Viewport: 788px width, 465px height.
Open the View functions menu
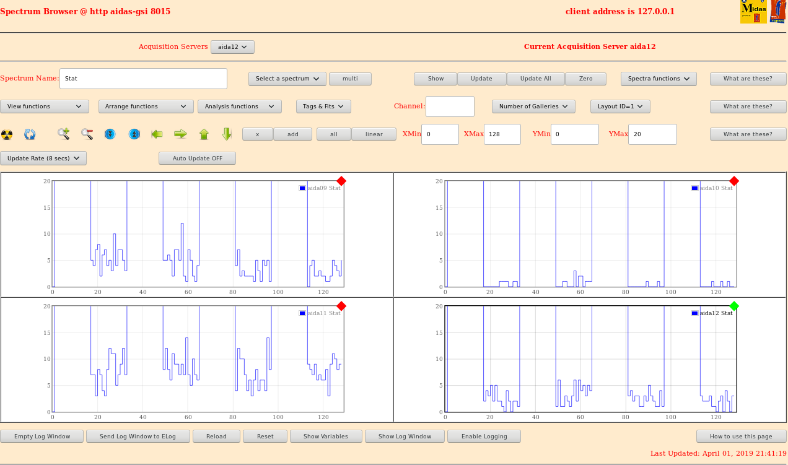pyautogui.click(x=45, y=106)
